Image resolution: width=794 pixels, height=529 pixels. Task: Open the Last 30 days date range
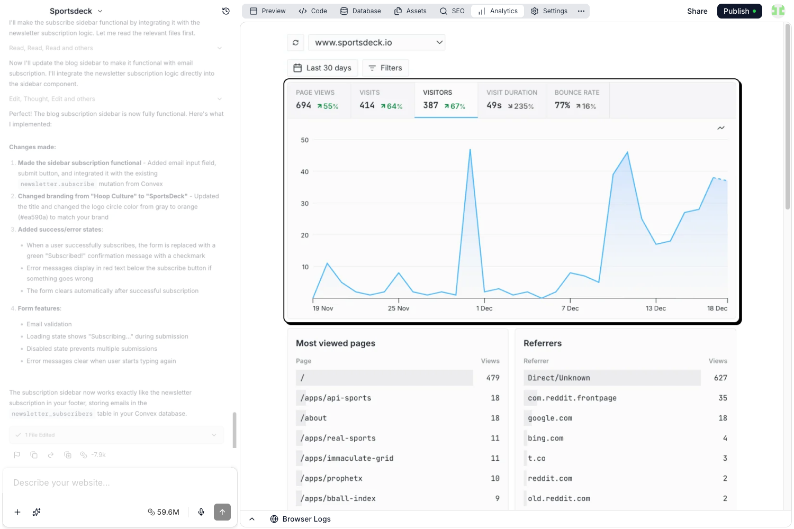[323, 68]
